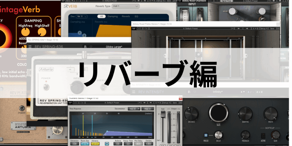Open the Rev Intensity hamburger menu
The height and width of the screenshot is (146, 292).
pyautogui.click(x=133, y=92)
